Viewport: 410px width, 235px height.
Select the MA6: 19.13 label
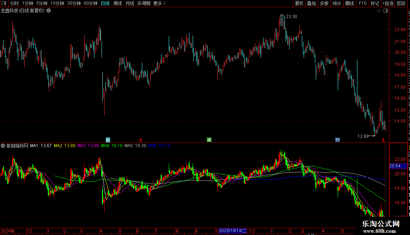(x=159, y=146)
